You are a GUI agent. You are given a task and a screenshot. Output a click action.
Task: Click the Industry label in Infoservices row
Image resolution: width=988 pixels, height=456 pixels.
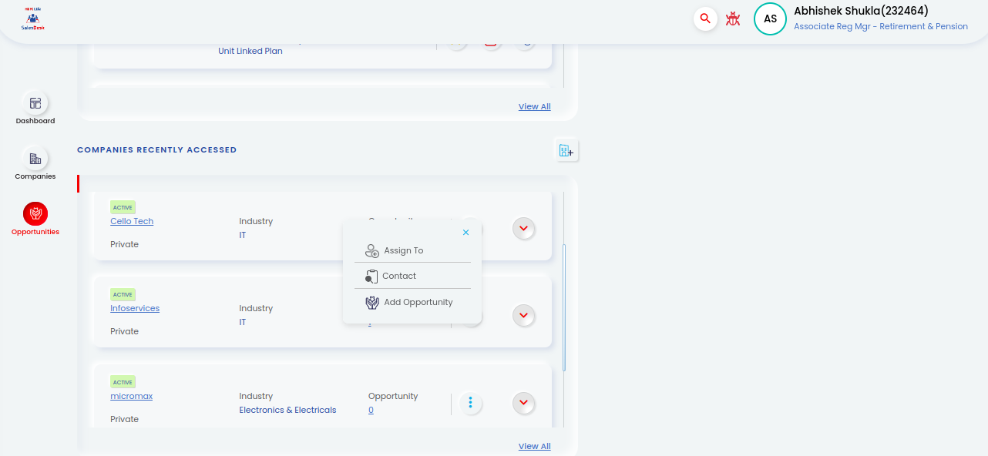256,308
